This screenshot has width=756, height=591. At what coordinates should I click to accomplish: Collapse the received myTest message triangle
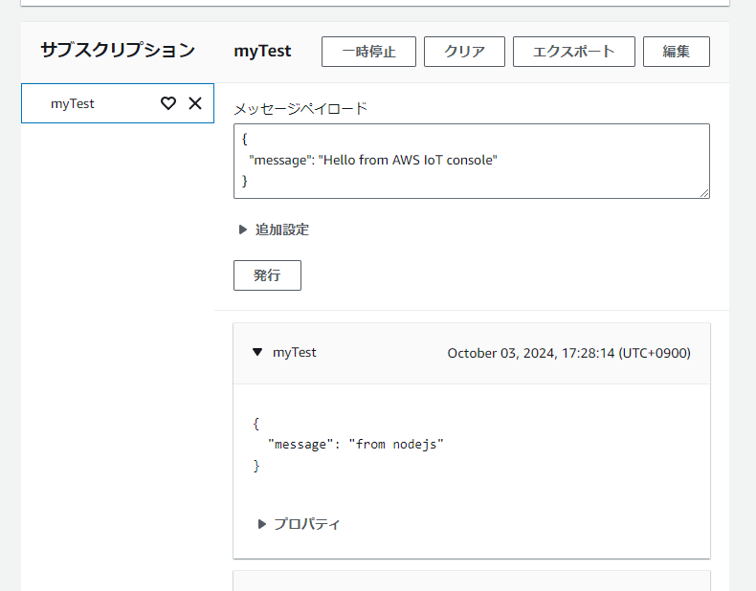pos(256,353)
